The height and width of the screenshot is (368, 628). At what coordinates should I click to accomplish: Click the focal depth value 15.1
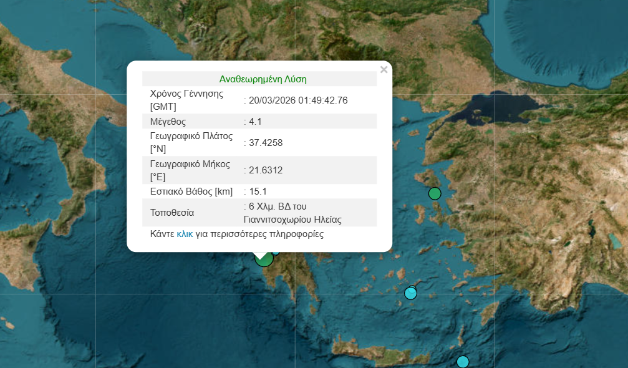tap(258, 191)
